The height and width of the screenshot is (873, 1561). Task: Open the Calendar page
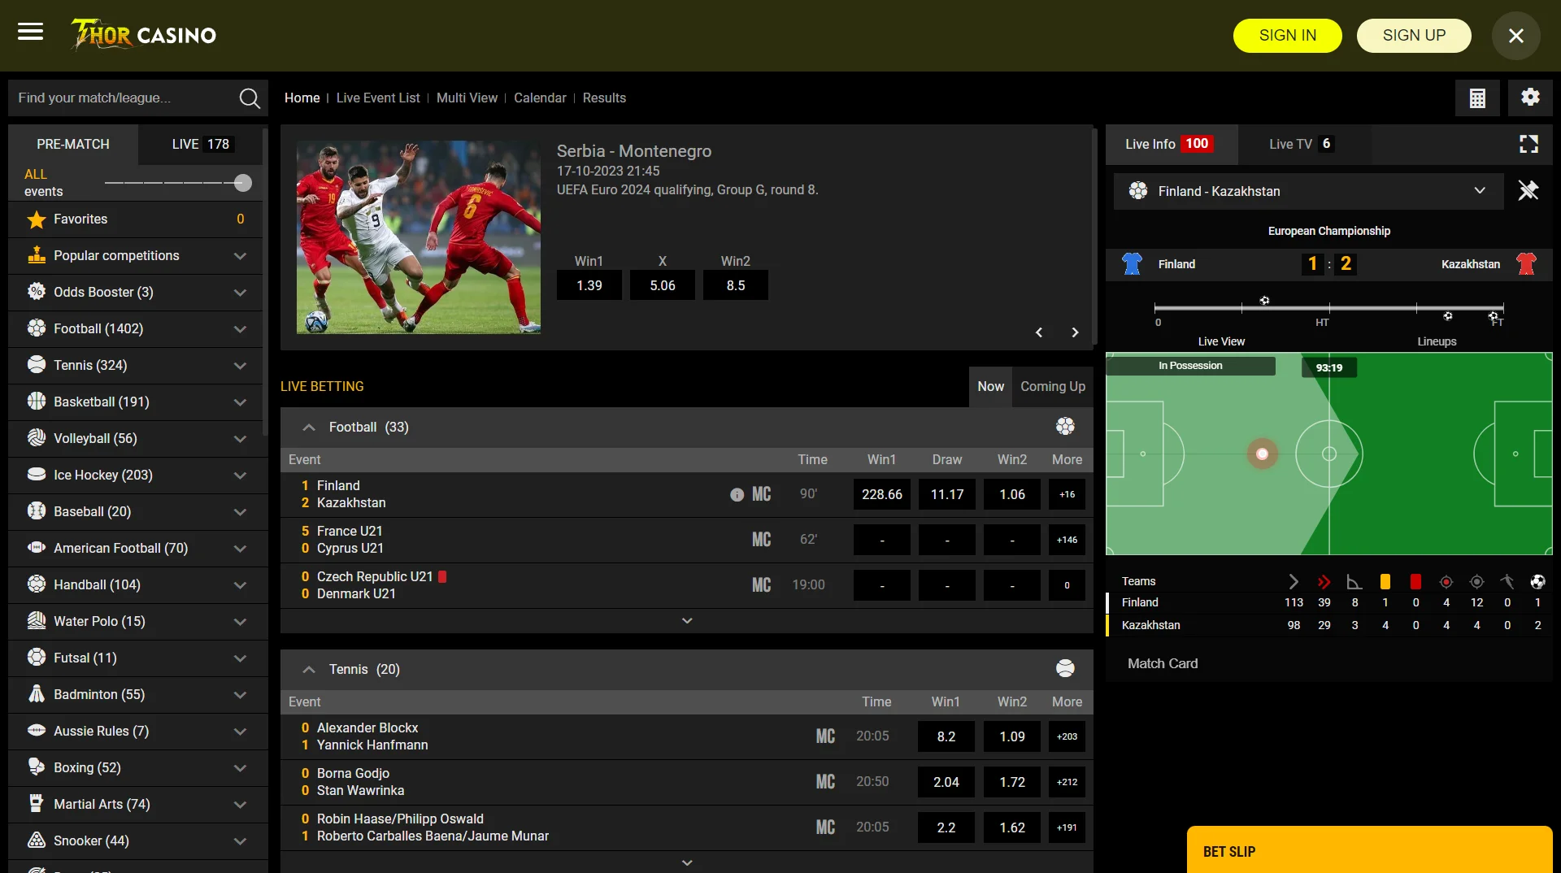pos(540,98)
